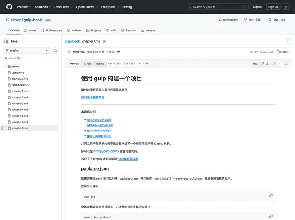
Task: Open chapter5.md in file tree
Action: 20,116
